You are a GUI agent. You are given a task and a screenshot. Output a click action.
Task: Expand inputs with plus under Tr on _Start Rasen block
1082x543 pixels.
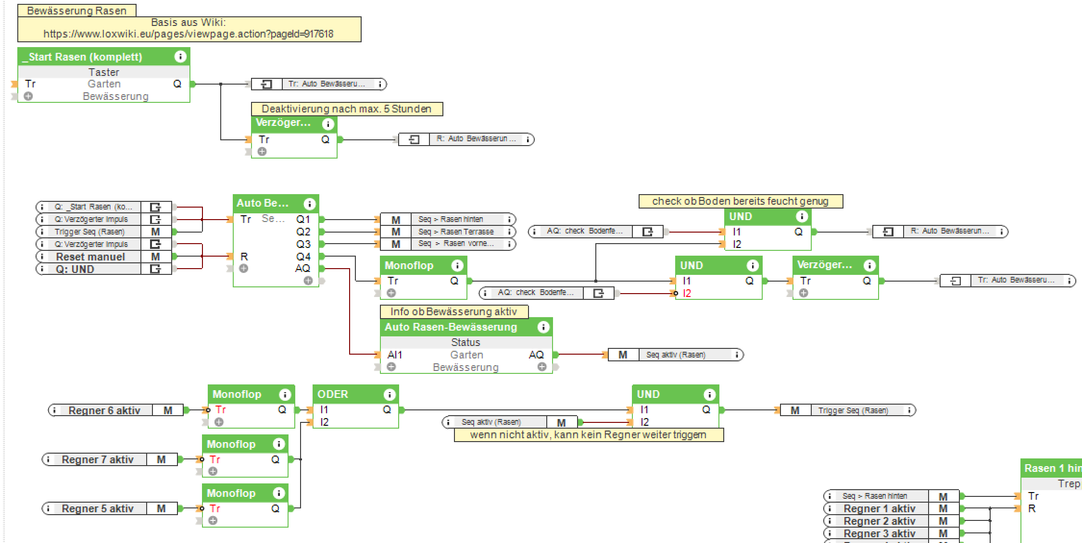28,96
